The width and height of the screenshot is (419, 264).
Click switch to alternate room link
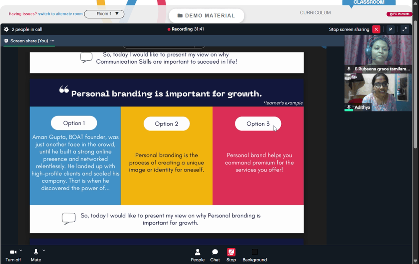60,14
